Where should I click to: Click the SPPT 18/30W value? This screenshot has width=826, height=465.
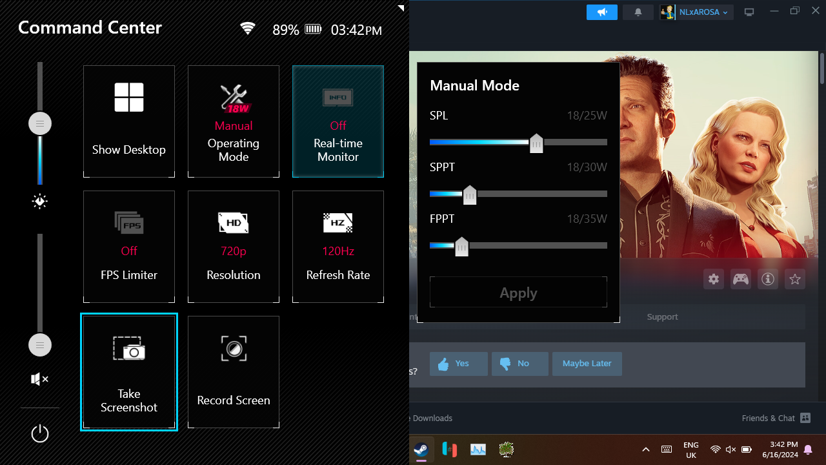(x=587, y=167)
